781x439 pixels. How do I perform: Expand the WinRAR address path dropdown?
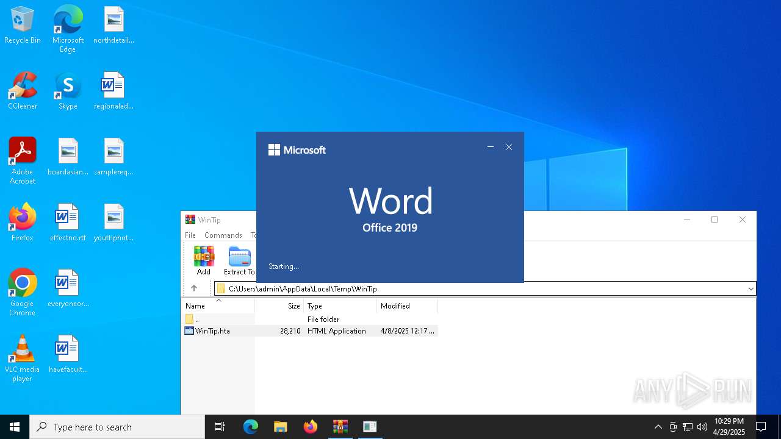(x=750, y=289)
